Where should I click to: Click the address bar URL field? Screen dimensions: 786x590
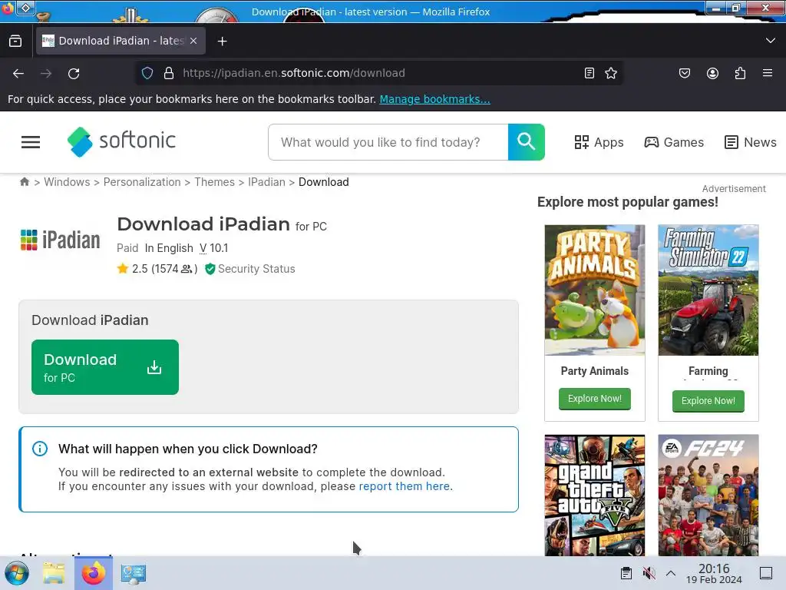pyautogui.click(x=378, y=73)
